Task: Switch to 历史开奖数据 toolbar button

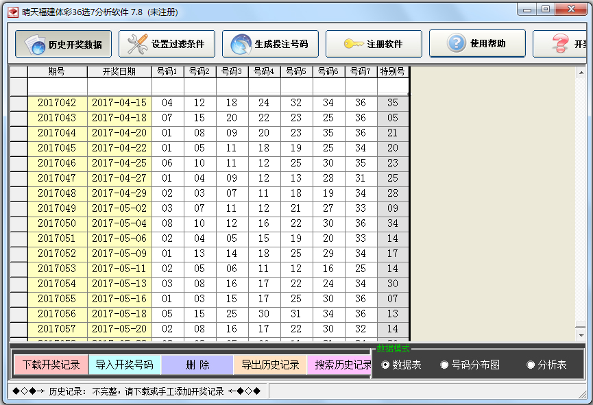Action: pyautogui.click(x=64, y=45)
